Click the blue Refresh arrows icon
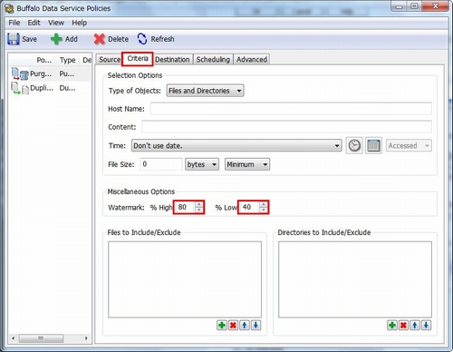The width and height of the screenshot is (453, 352). click(x=142, y=39)
